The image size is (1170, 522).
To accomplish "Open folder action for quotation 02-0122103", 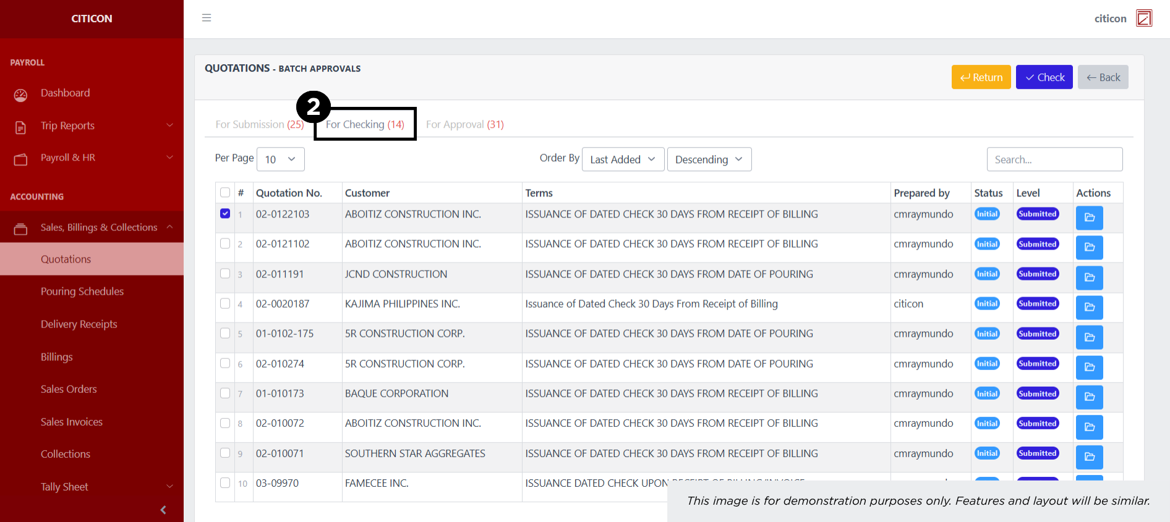I will point(1089,217).
